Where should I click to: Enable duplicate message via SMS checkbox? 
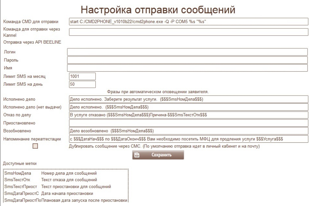(x=35, y=146)
